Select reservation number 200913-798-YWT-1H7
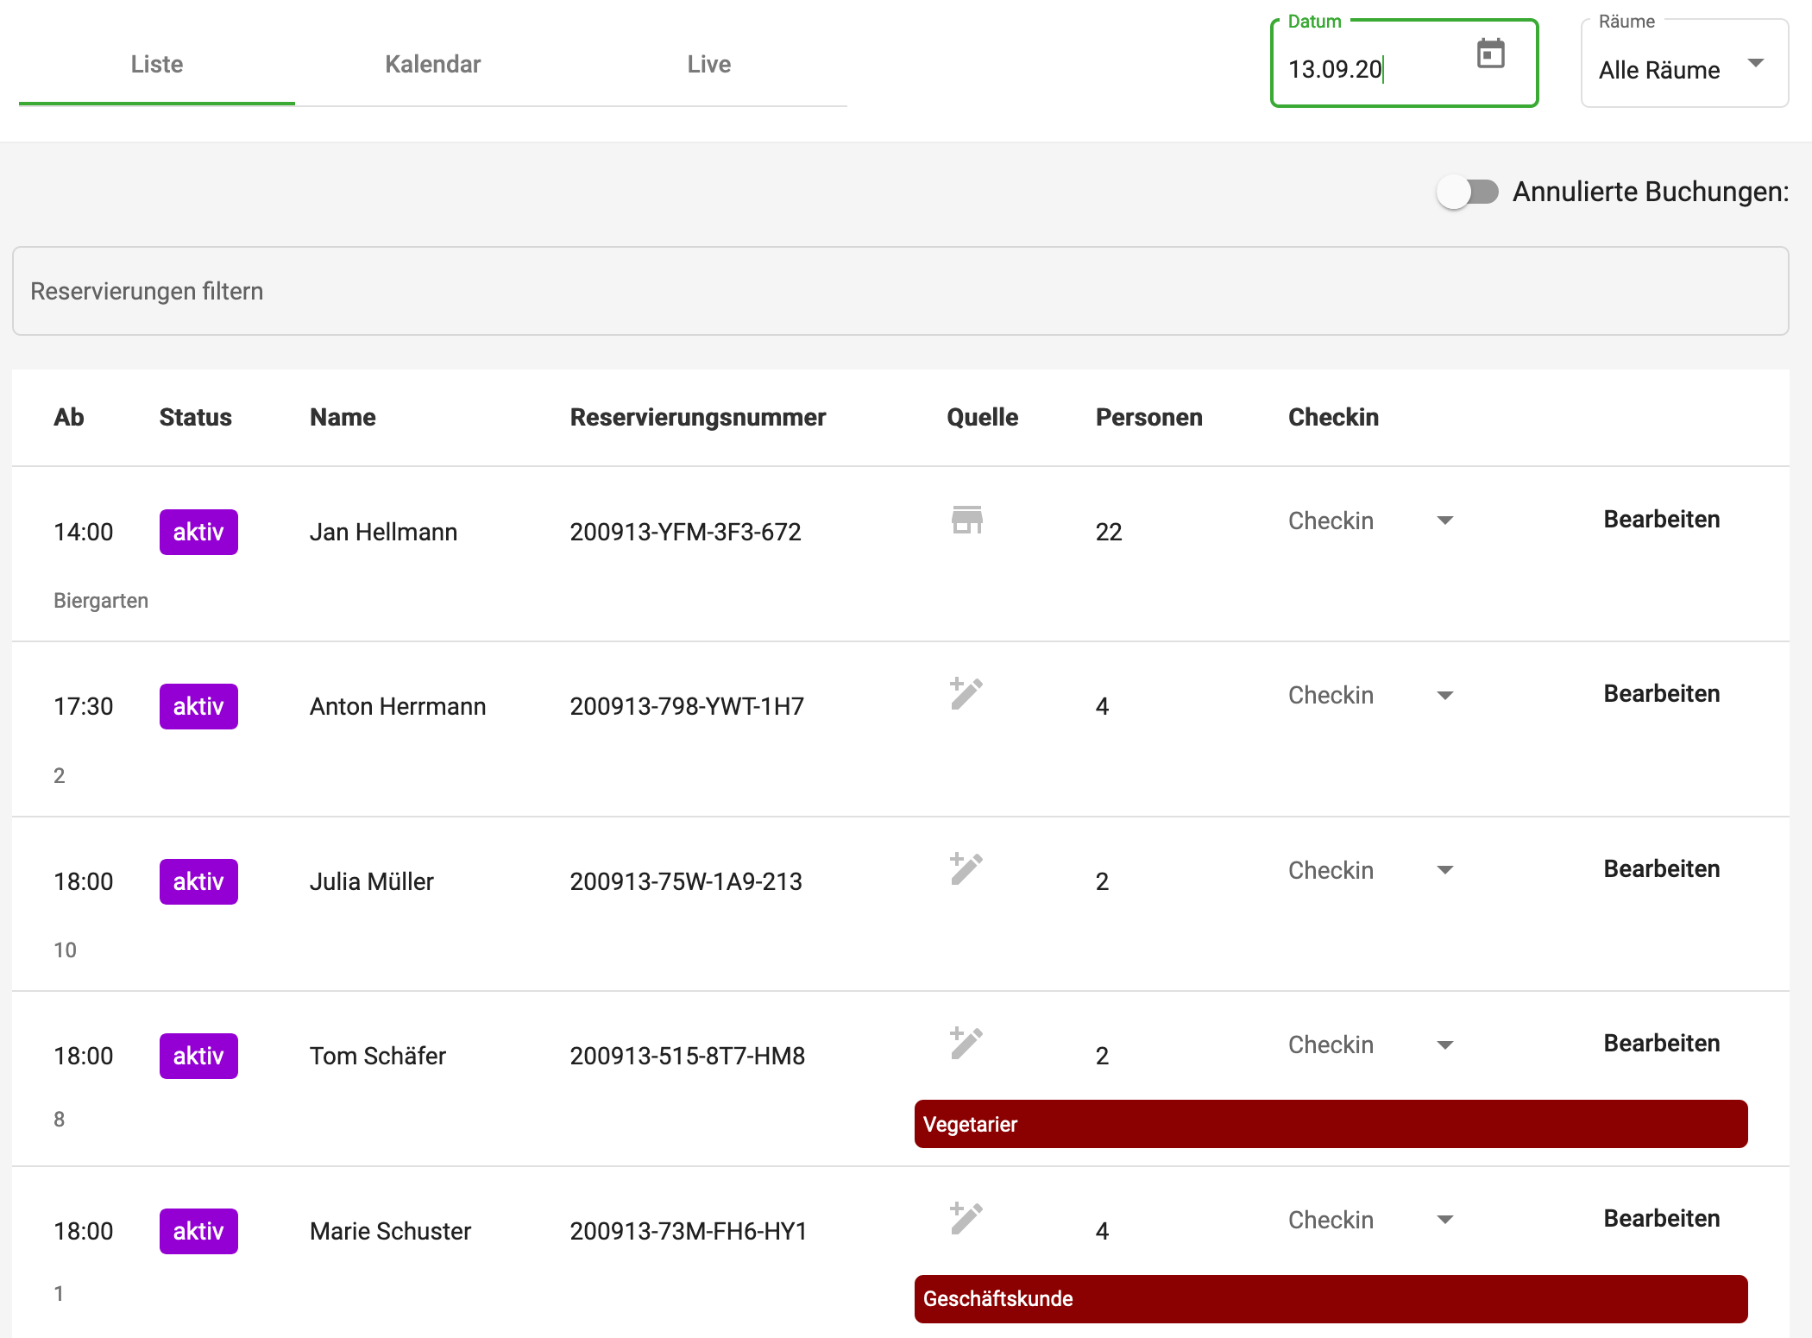This screenshot has width=1812, height=1338. click(x=687, y=706)
